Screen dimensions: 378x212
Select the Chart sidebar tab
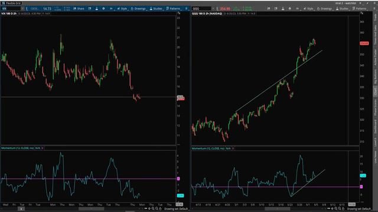click(376, 91)
